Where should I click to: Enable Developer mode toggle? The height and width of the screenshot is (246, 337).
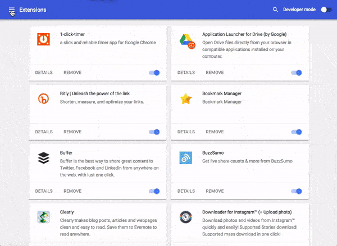[326, 10]
